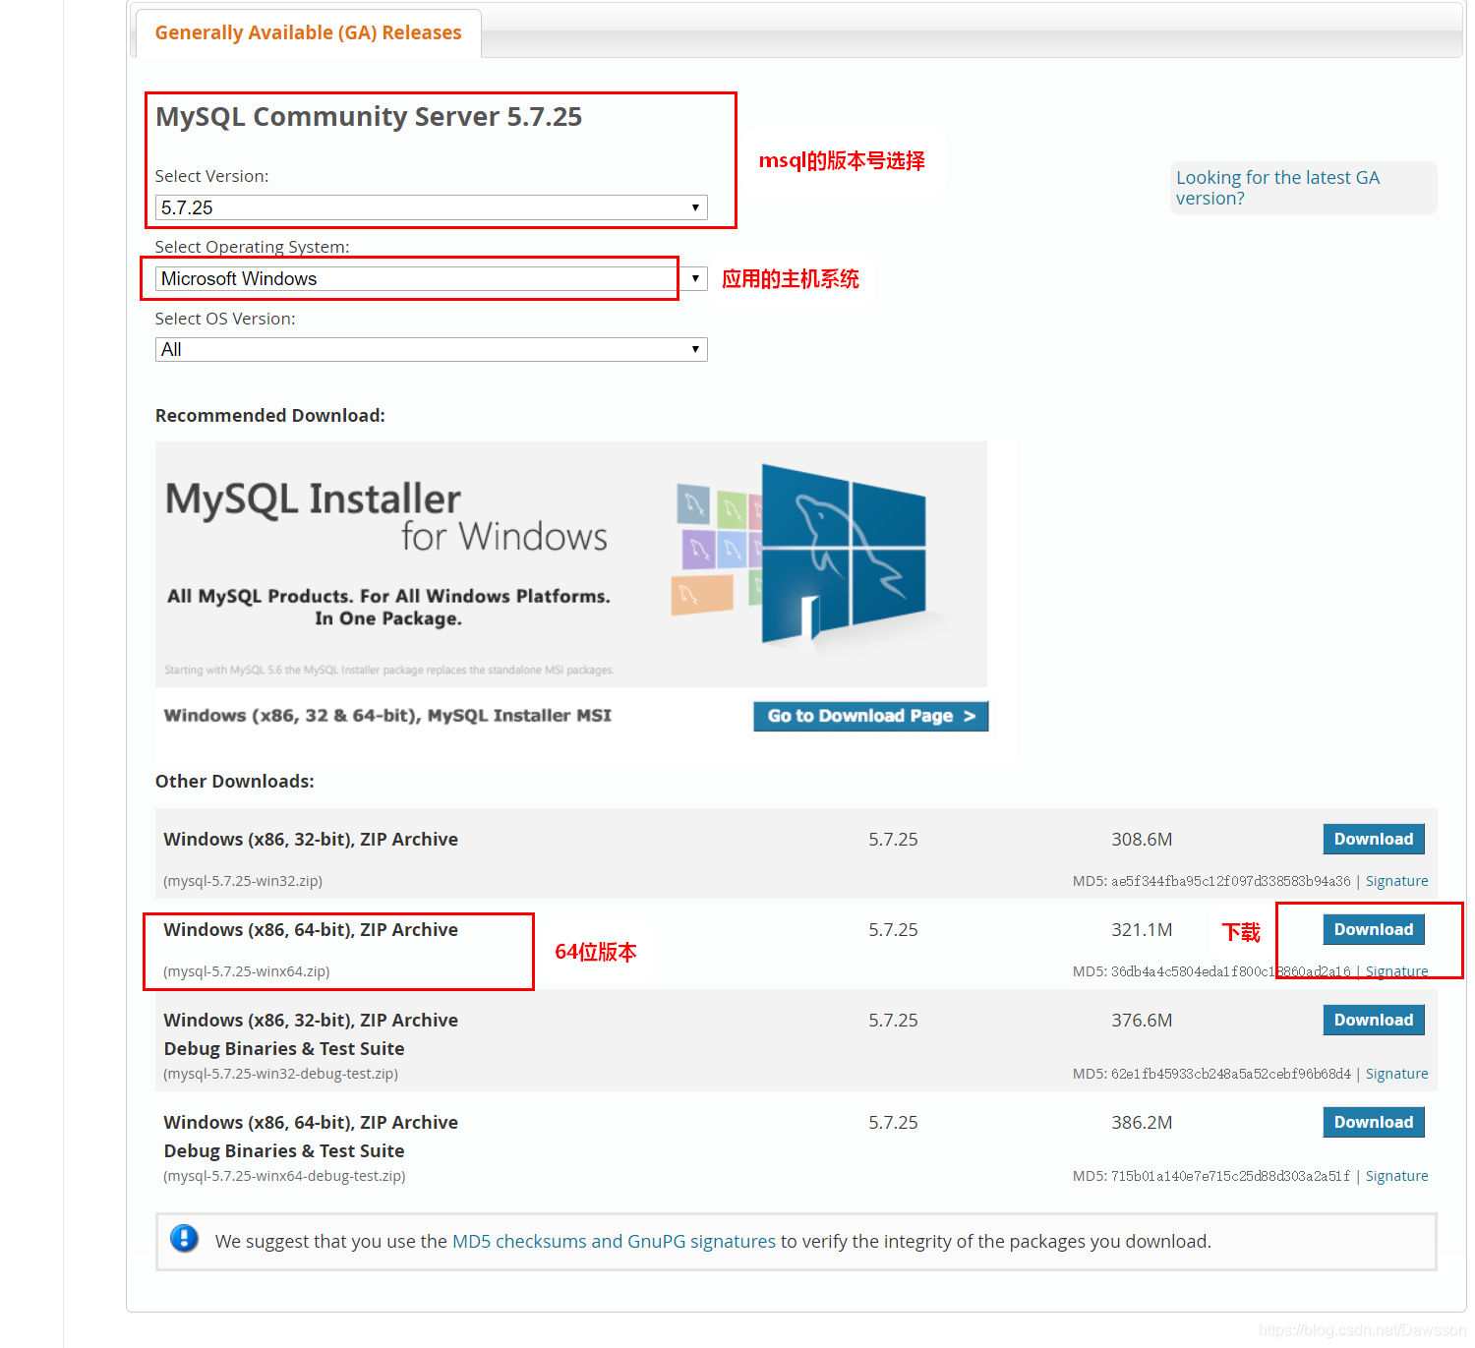1475x1348 pixels.
Task: Select the MD5 hash starting with 62e1fb45
Action: click(x=1231, y=1074)
